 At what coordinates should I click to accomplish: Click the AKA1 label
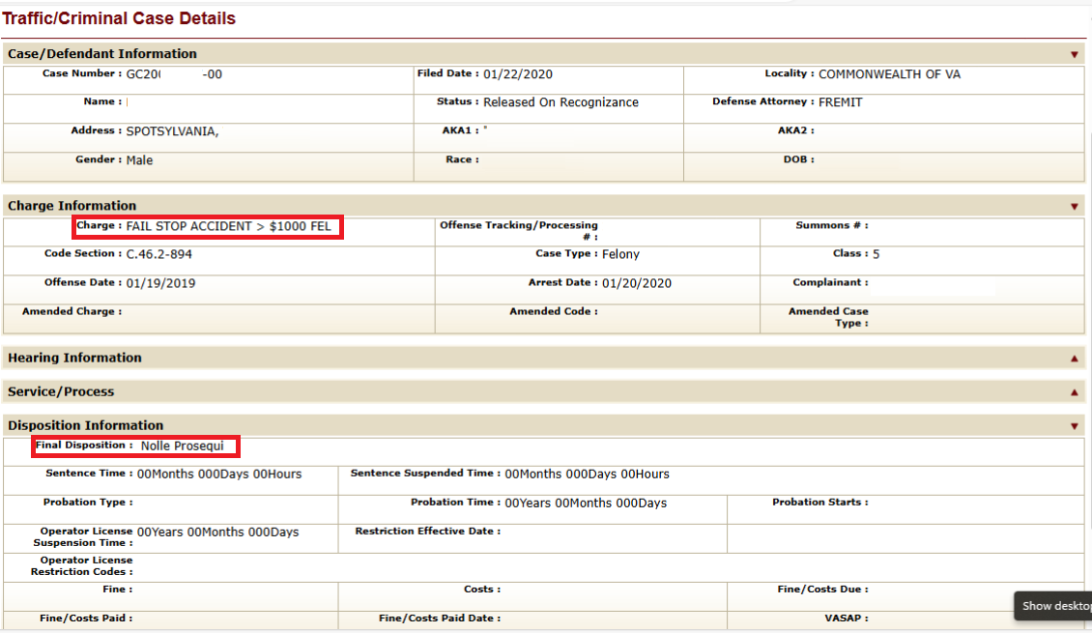[460, 130]
